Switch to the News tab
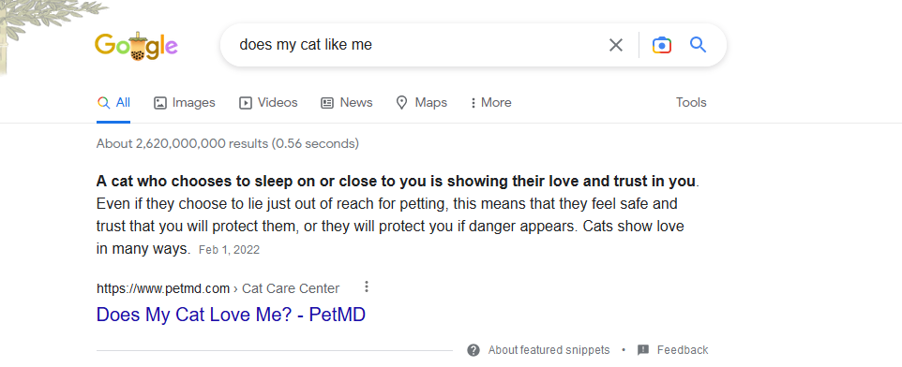 (347, 103)
